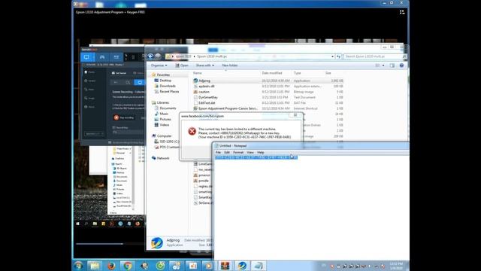The height and width of the screenshot is (271, 481).
Task: Launch Firefox from taskbar
Action: (111, 266)
